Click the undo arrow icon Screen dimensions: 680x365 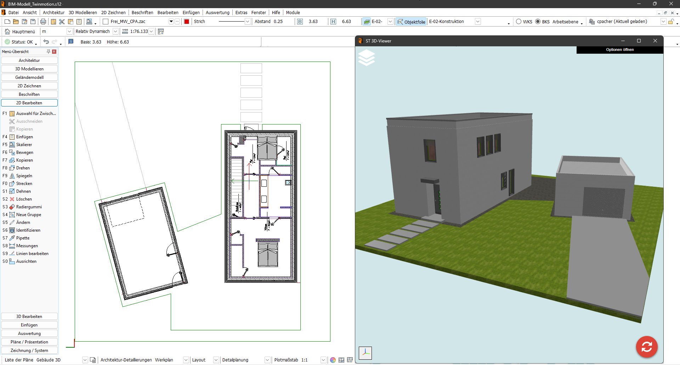coord(46,42)
